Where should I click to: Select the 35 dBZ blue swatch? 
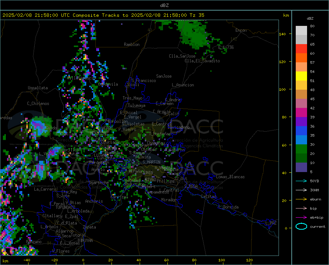click(301, 131)
